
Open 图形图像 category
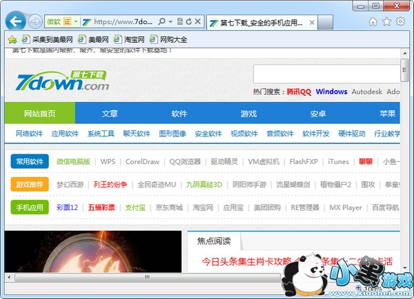pyautogui.click(x=172, y=134)
